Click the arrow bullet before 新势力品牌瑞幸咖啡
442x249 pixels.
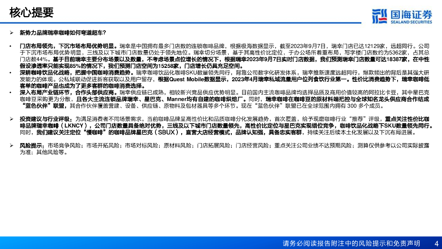pos(12,33)
